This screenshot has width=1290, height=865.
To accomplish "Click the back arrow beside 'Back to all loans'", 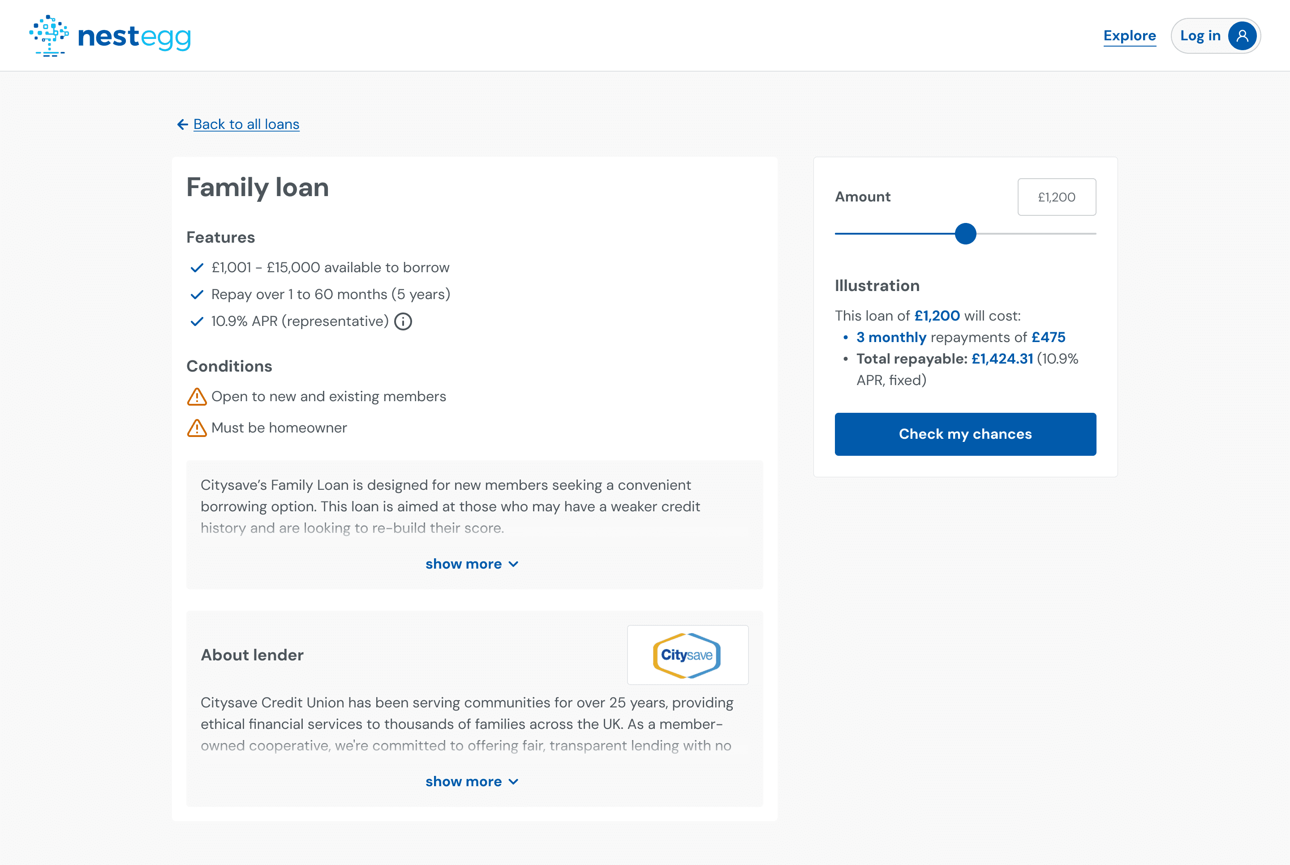I will tap(183, 124).
